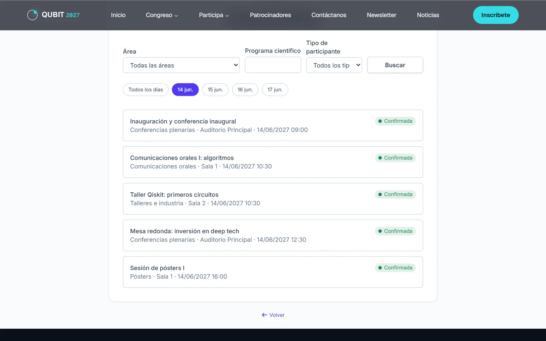Select the 15 jun. day filter
The width and height of the screenshot is (546, 341).
point(215,90)
